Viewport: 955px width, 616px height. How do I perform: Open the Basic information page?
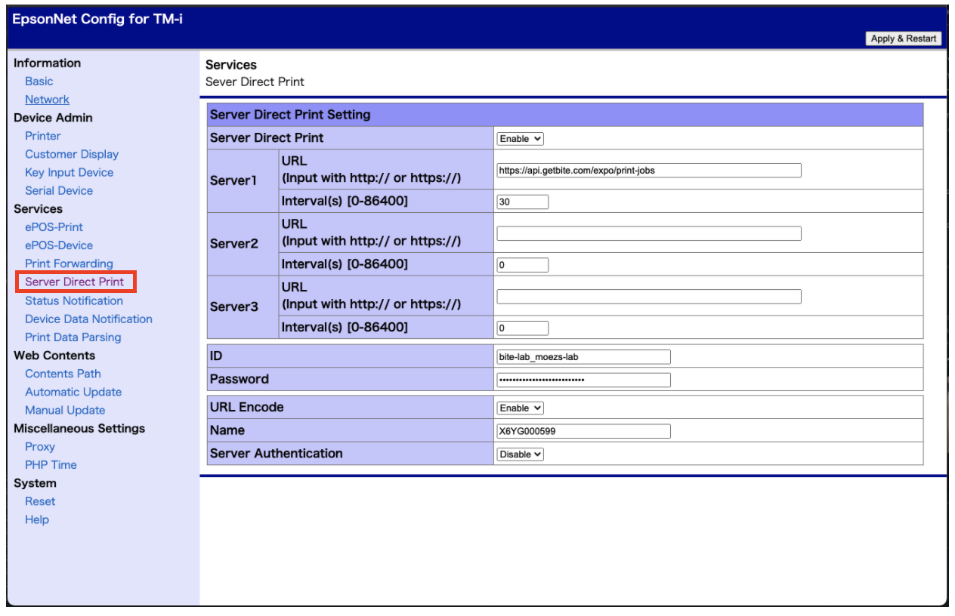(x=39, y=82)
